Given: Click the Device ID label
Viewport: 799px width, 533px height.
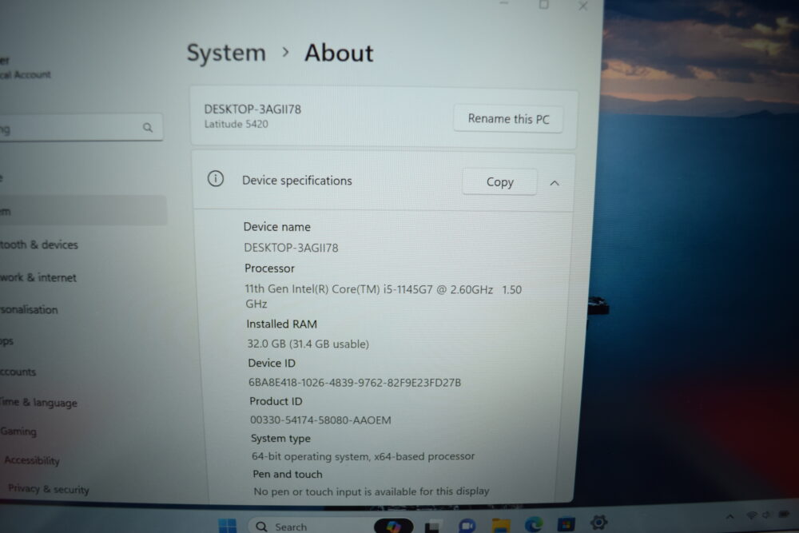Looking at the screenshot, I should click(x=272, y=363).
